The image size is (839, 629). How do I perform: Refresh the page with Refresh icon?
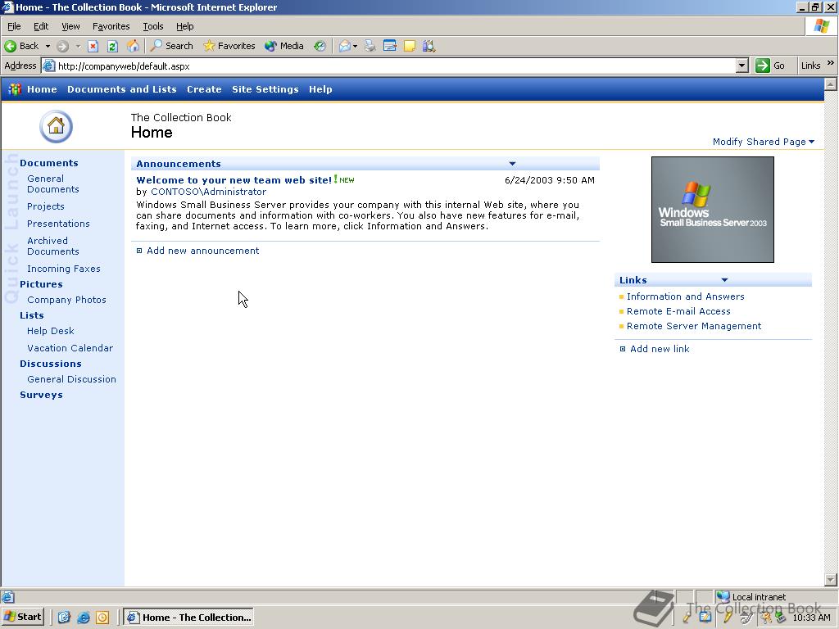[x=112, y=46]
